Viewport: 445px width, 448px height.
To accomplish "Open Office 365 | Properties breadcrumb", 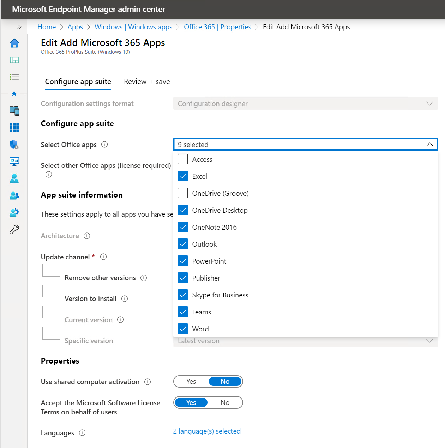I will (217, 27).
